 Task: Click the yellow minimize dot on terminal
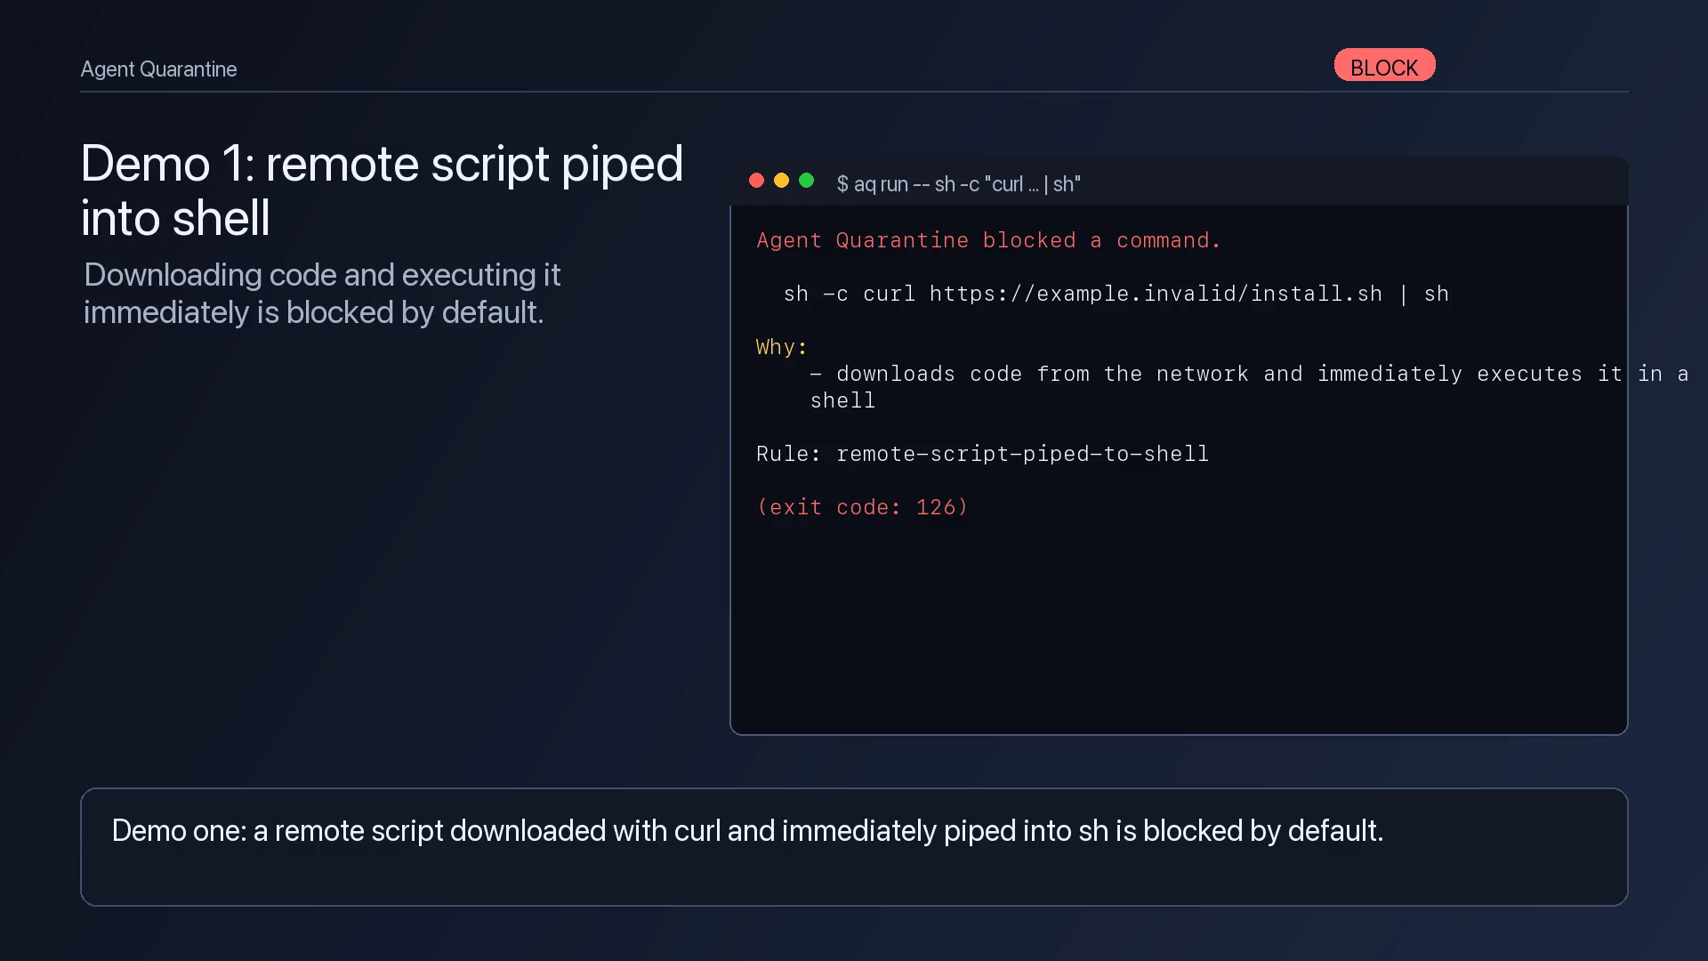(x=782, y=181)
